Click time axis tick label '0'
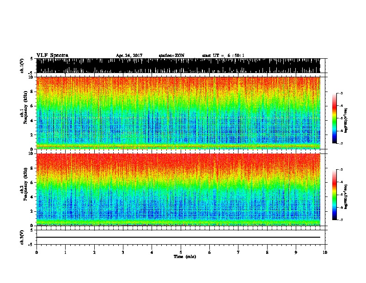Image resolution: width=366 pixels, height=283 pixels. pos(37,252)
